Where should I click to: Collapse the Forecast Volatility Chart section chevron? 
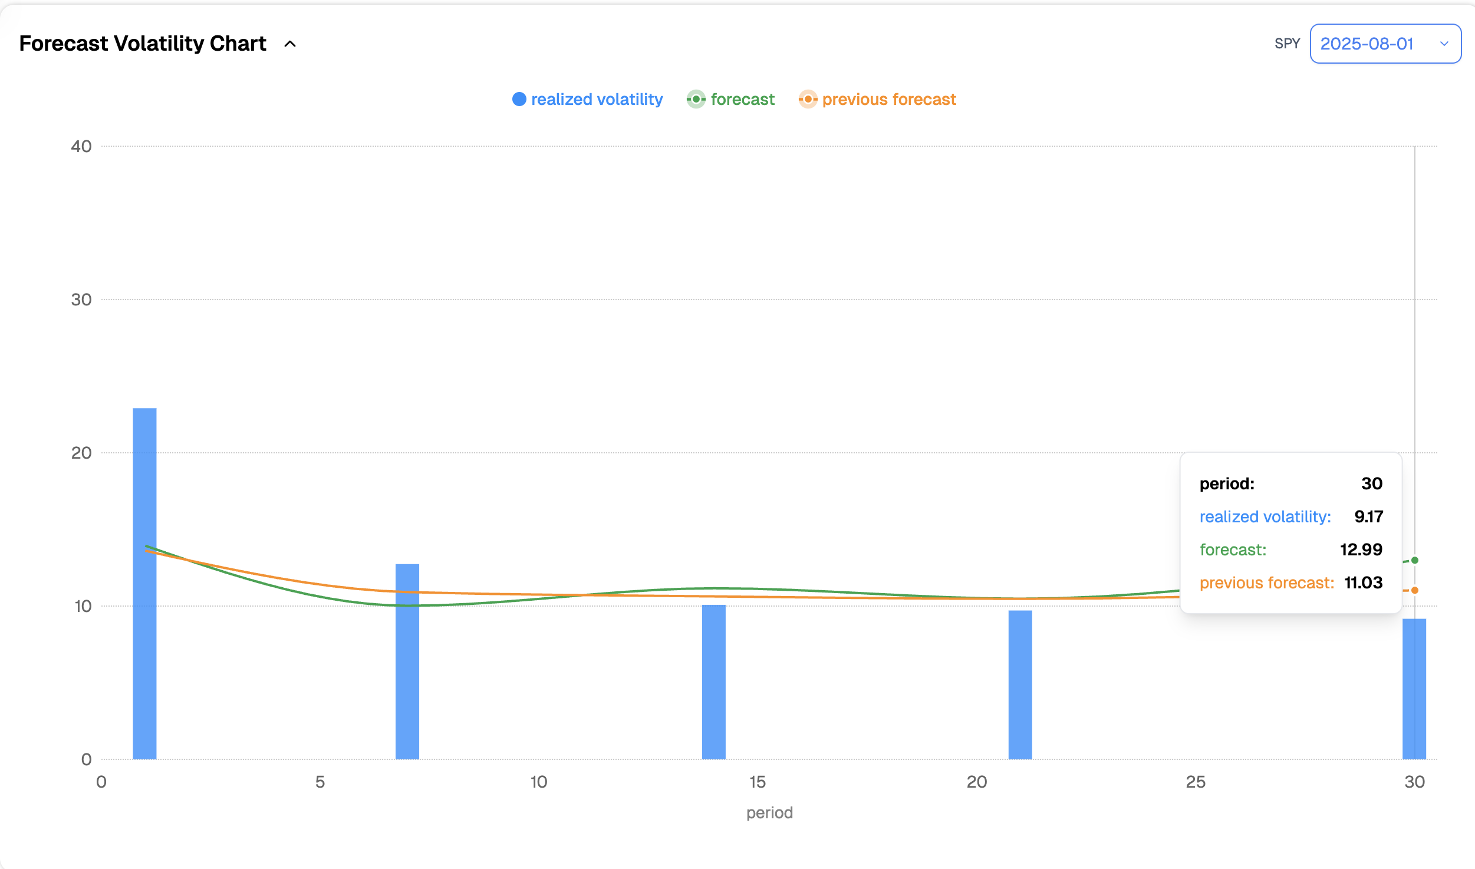point(290,44)
